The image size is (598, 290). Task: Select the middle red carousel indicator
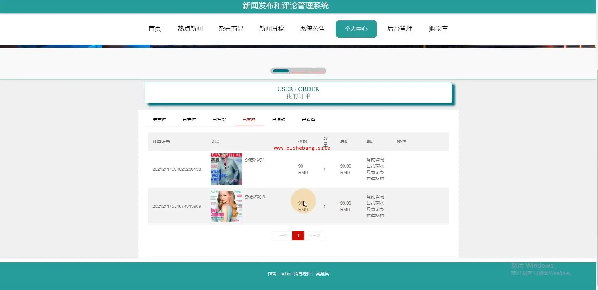point(298,71)
